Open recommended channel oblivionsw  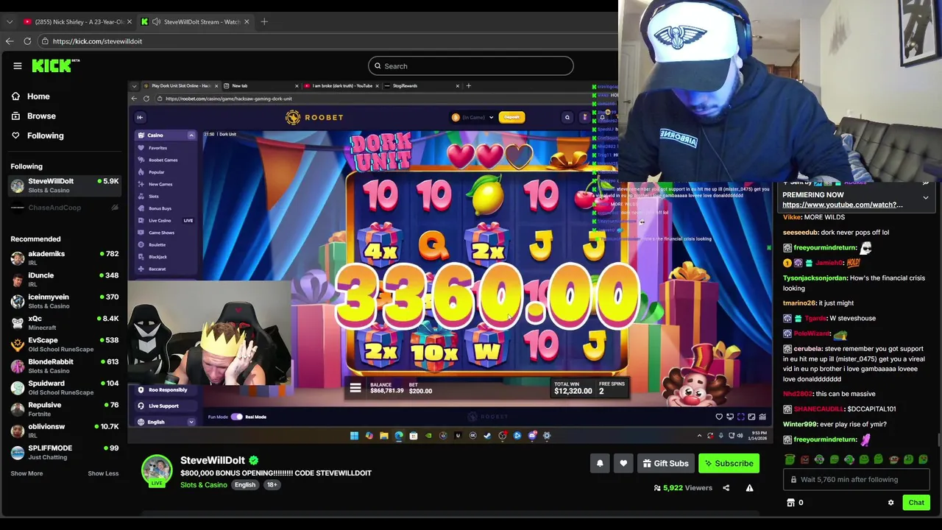click(x=63, y=431)
